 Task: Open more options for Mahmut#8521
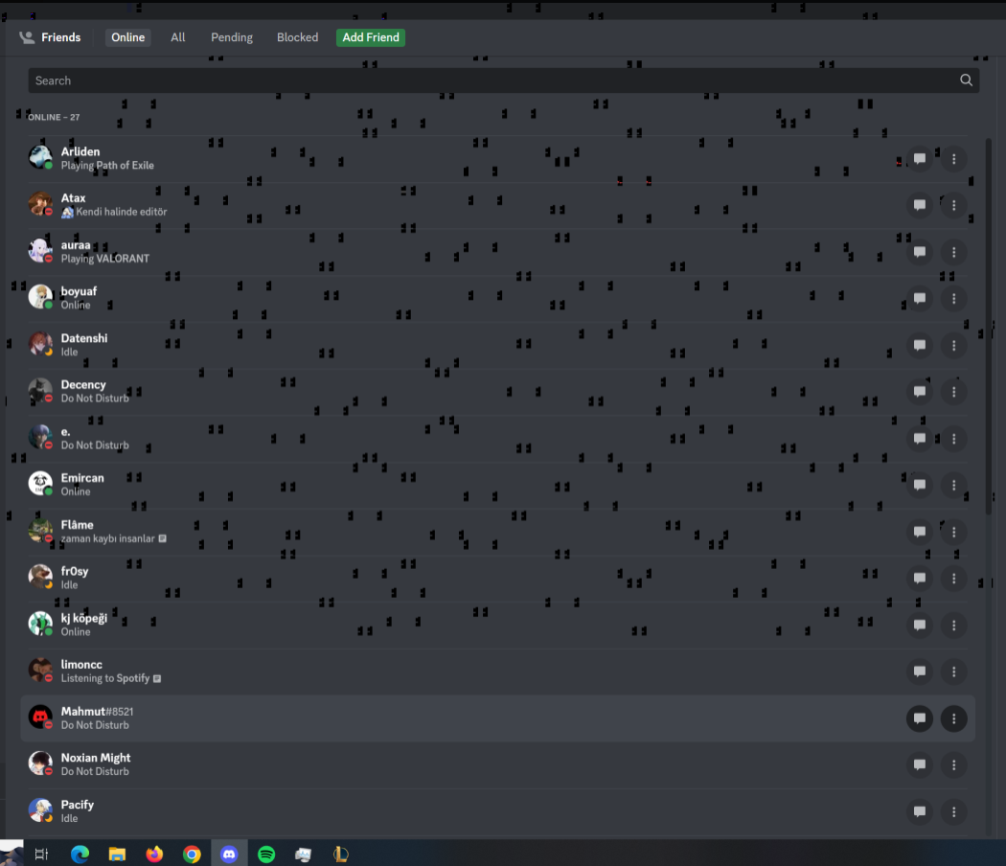click(x=954, y=718)
